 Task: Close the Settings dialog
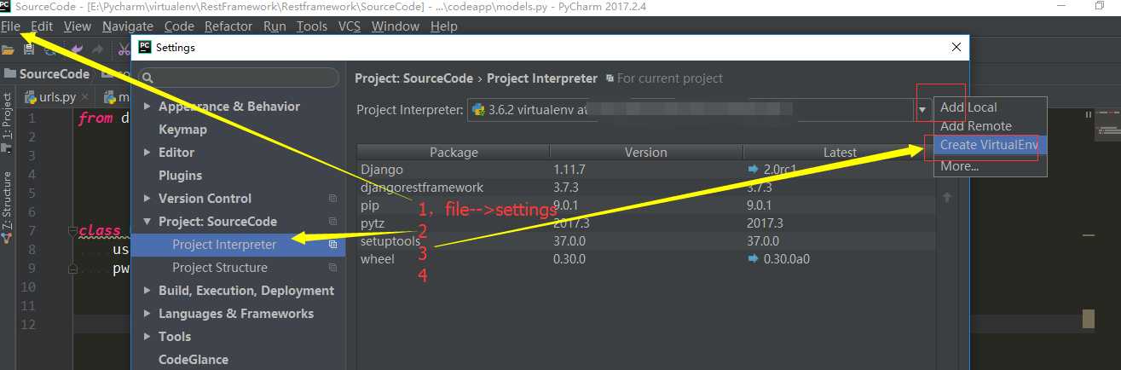pyautogui.click(x=956, y=47)
